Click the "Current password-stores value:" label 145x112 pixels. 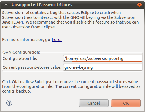[32, 67]
